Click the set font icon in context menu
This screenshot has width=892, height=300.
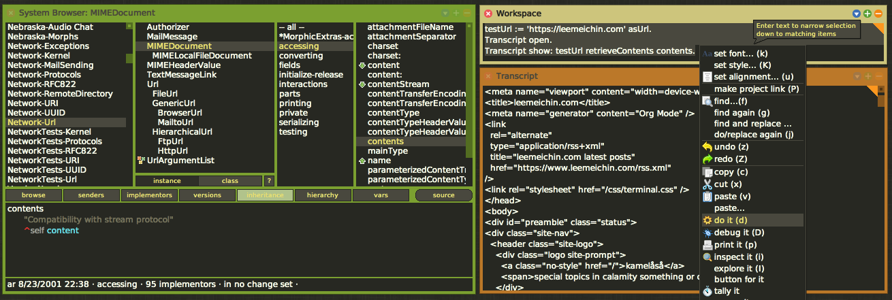pyautogui.click(x=707, y=53)
